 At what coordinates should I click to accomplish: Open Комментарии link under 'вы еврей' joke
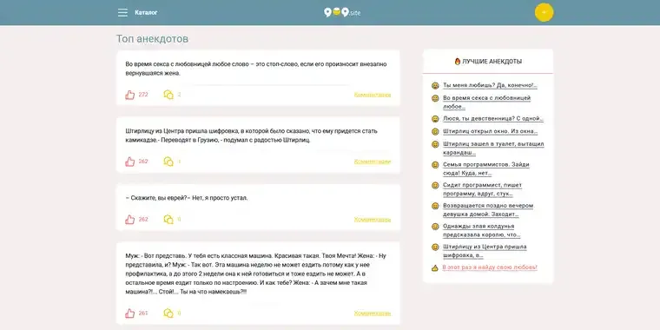373,220
